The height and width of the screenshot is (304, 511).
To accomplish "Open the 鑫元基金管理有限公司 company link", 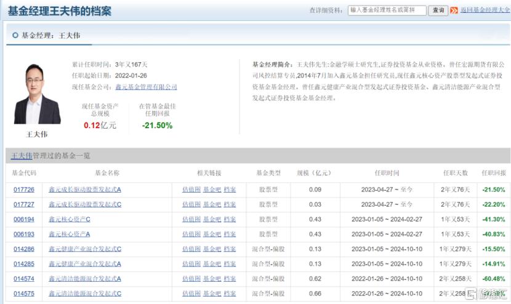I will 146,87.
